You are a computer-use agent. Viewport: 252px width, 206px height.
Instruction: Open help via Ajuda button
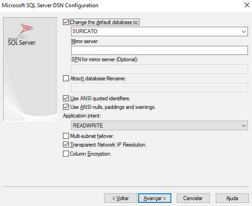coord(232,198)
